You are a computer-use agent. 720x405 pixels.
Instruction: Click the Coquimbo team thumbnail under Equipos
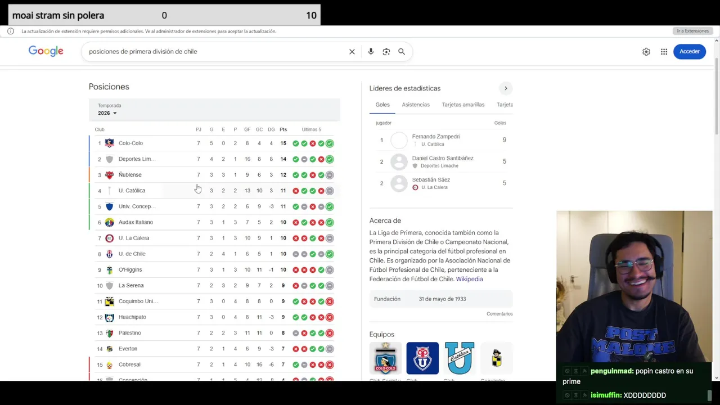(x=497, y=358)
